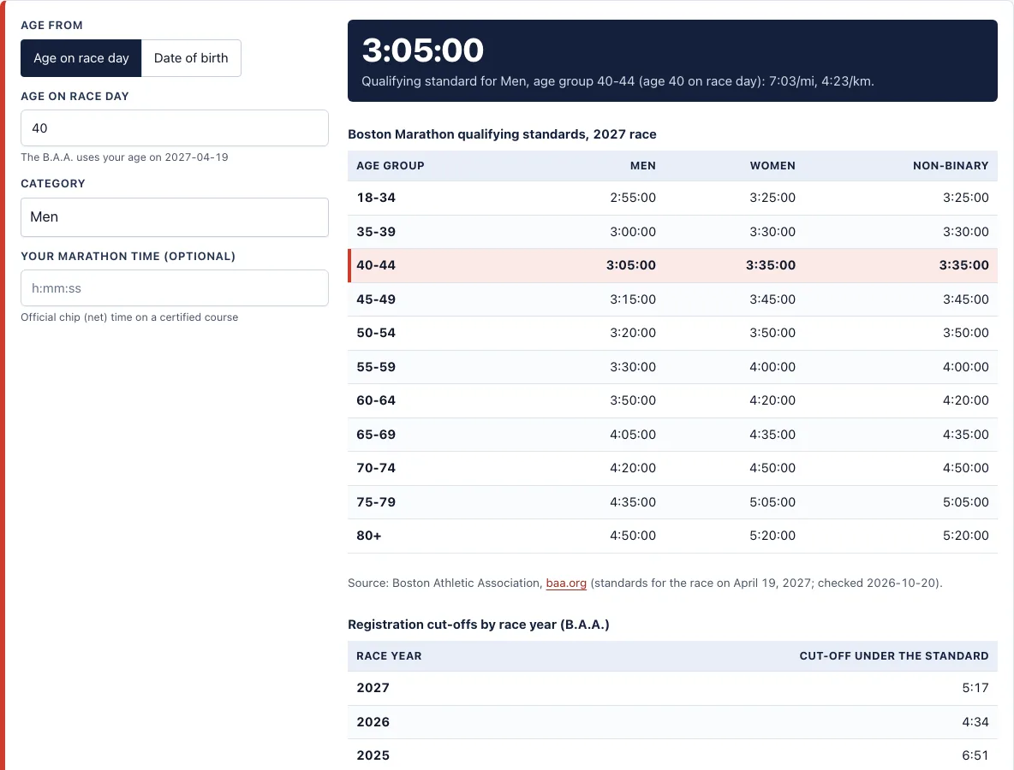This screenshot has height=770, width=1014.
Task: Click the RACE YEAR column header
Action: (389, 656)
